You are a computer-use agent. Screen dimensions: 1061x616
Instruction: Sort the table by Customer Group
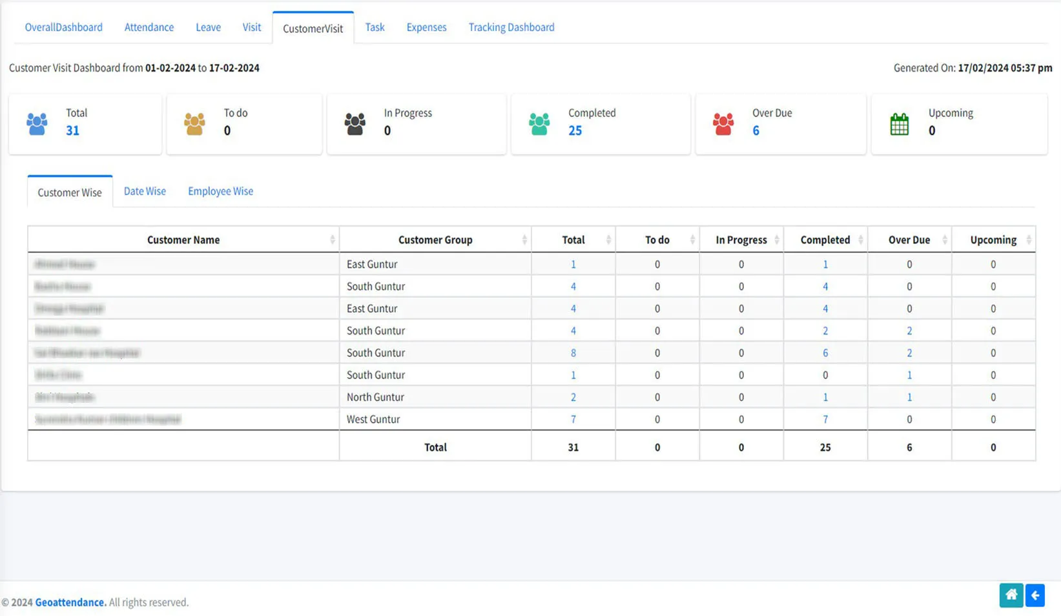523,239
